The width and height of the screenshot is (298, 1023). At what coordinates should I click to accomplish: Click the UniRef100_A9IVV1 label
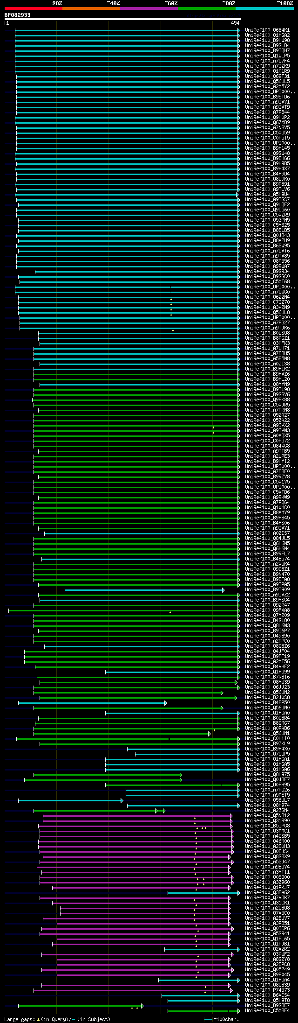(x=267, y=102)
